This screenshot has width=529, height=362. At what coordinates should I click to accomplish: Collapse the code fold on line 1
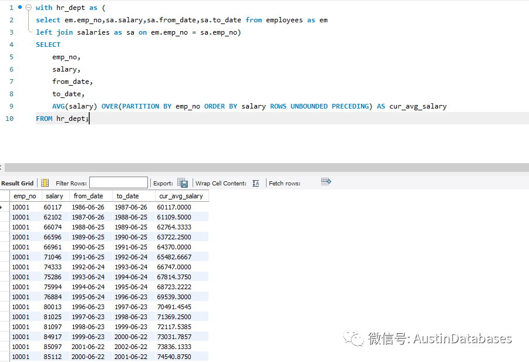click(x=29, y=8)
